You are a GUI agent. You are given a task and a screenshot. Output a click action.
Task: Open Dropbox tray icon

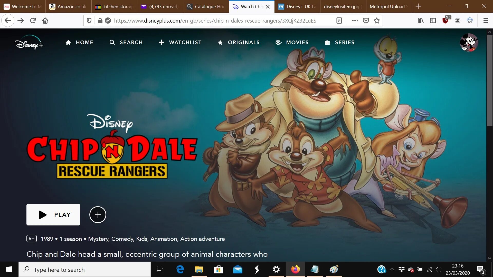401,269
